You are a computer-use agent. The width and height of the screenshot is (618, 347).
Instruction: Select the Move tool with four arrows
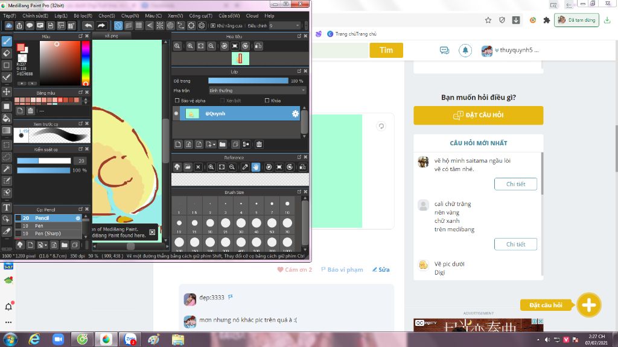pyautogui.click(x=7, y=92)
